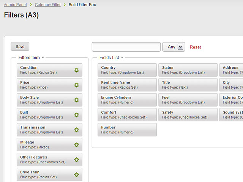This screenshot has height=182, width=243.
Task: Click gear icon for Other Features
Action: click(x=76, y=160)
